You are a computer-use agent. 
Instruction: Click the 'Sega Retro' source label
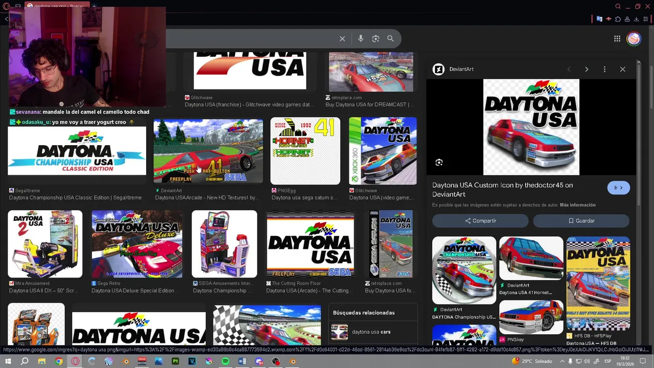tap(109, 283)
